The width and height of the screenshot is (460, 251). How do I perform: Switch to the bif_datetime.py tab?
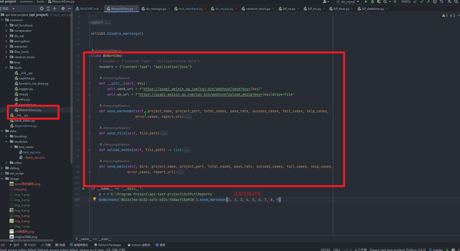click(x=373, y=9)
